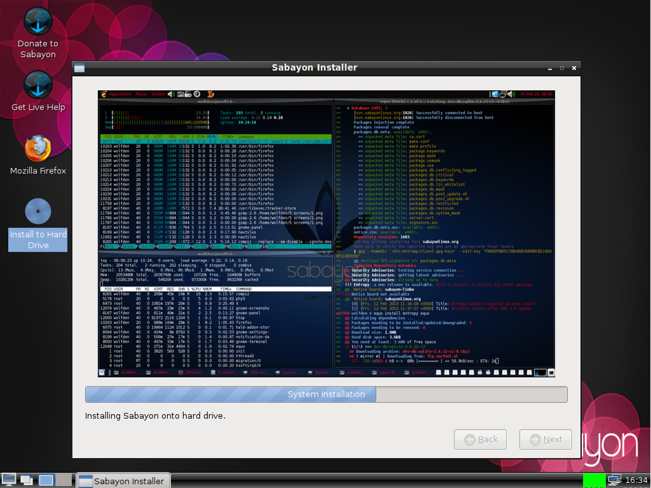The width and height of the screenshot is (651, 488).
Task: Click the System Installation progress bar
Action: [326, 394]
